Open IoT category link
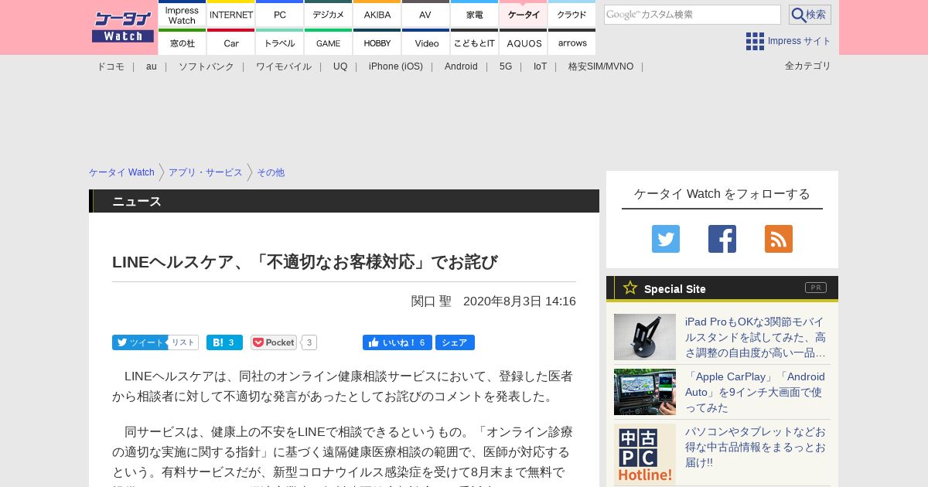This screenshot has width=928, height=487. click(x=540, y=66)
